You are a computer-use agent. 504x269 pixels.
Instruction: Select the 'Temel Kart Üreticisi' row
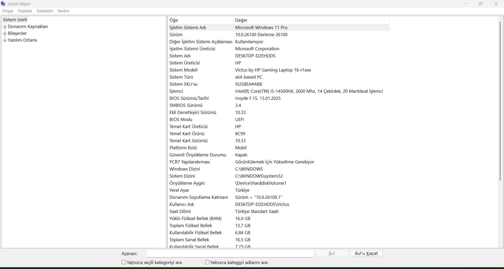pos(279,127)
